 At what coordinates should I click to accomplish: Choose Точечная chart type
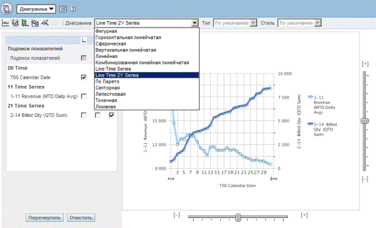coord(146,101)
